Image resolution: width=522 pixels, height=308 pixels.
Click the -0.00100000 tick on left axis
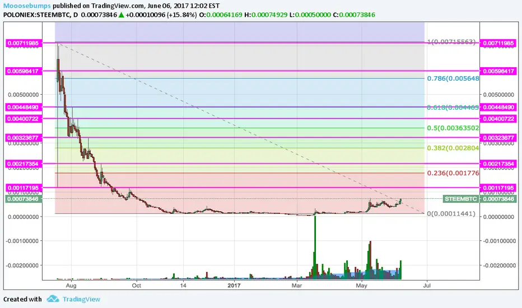tap(22, 241)
